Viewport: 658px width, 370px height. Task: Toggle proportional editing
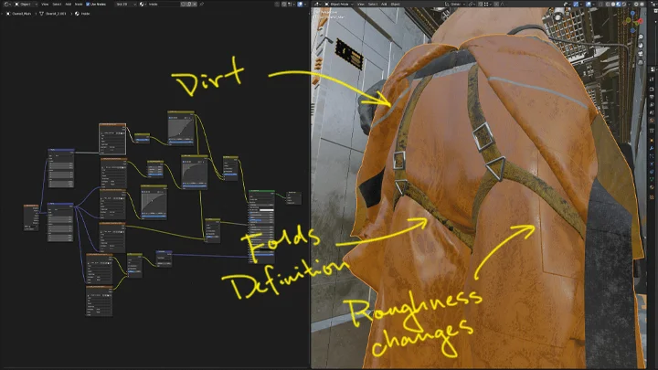[x=496, y=5]
